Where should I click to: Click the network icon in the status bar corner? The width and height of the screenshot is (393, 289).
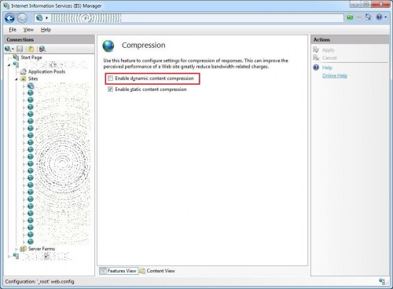[382, 281]
